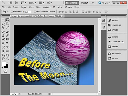Screen dimensions: 128x96
Task: Switch to the Essentials workspace
Action: click(x=72, y=3)
